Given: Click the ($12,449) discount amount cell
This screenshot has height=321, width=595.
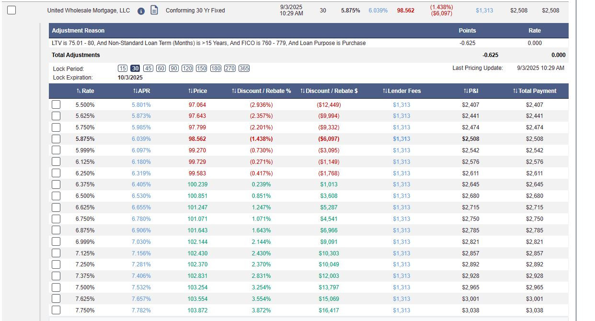Looking at the screenshot, I should tap(329, 104).
